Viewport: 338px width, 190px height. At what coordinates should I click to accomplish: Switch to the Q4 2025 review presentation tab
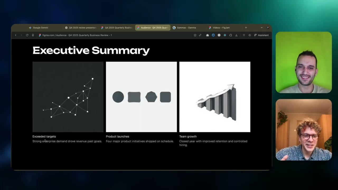pyautogui.click(x=81, y=28)
